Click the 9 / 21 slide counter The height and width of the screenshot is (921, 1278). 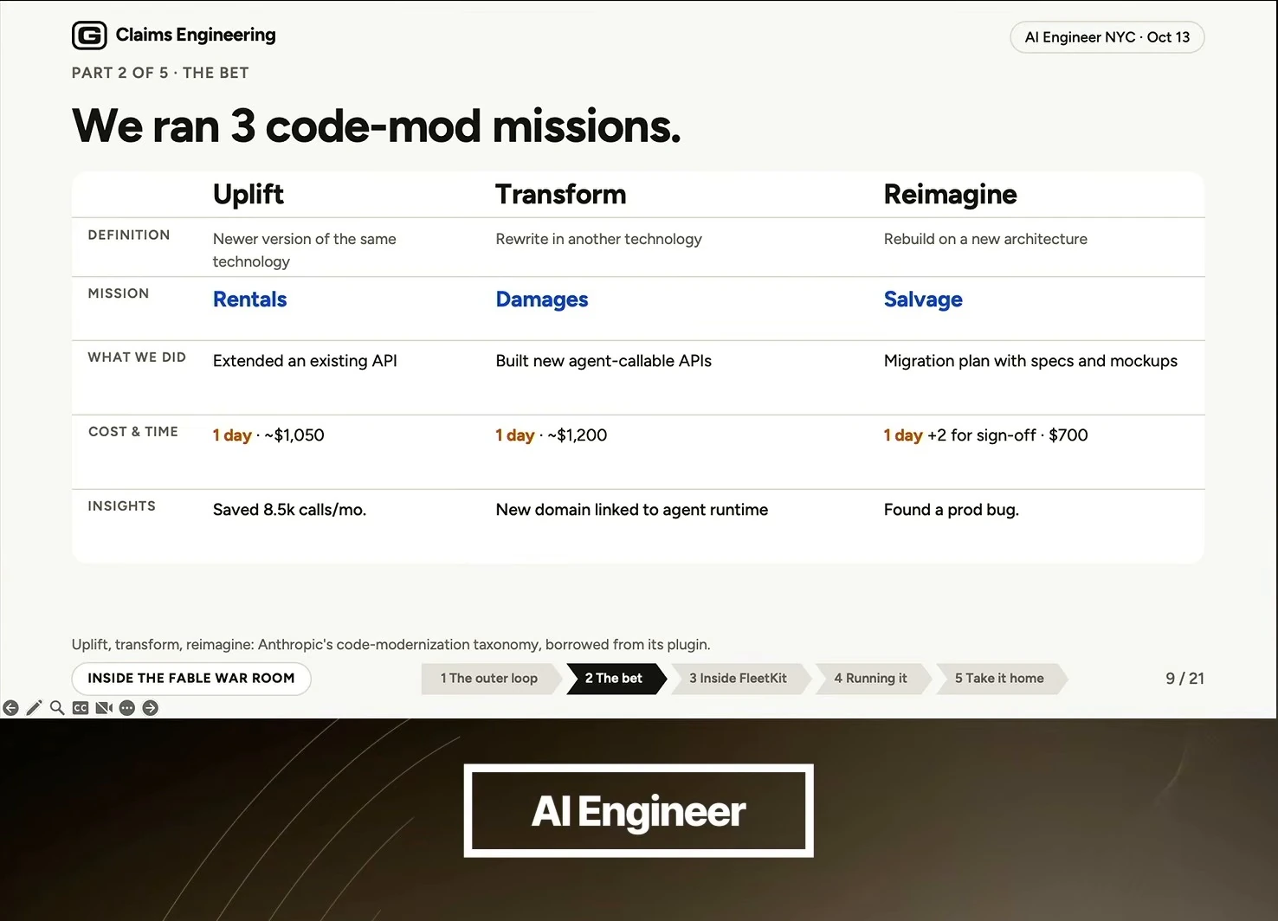pyautogui.click(x=1184, y=679)
